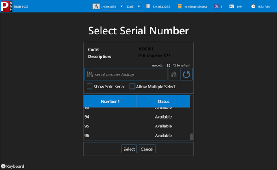
Task: Click the serial number lookup field
Action: click(x=126, y=75)
